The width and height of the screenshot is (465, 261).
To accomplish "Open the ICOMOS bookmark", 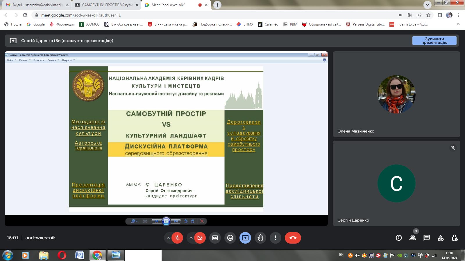I will click(90, 24).
